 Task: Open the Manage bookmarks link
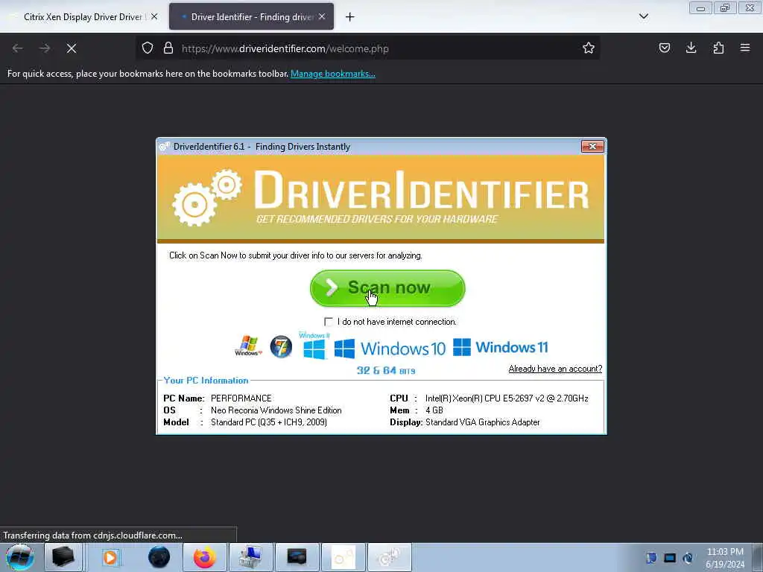coord(333,74)
